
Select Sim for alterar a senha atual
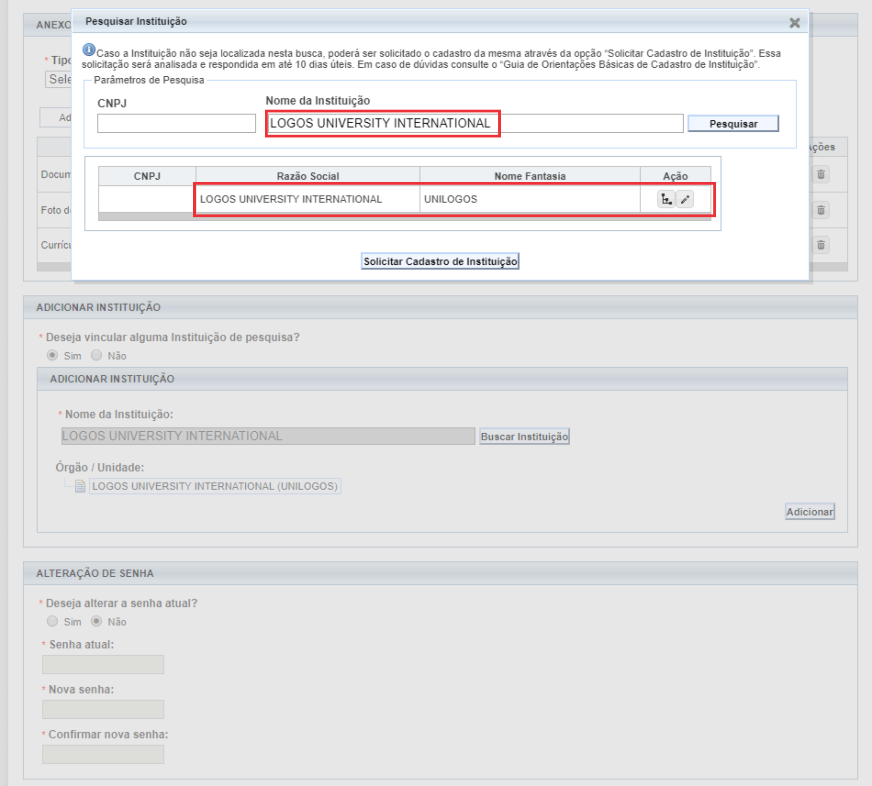click(x=52, y=621)
